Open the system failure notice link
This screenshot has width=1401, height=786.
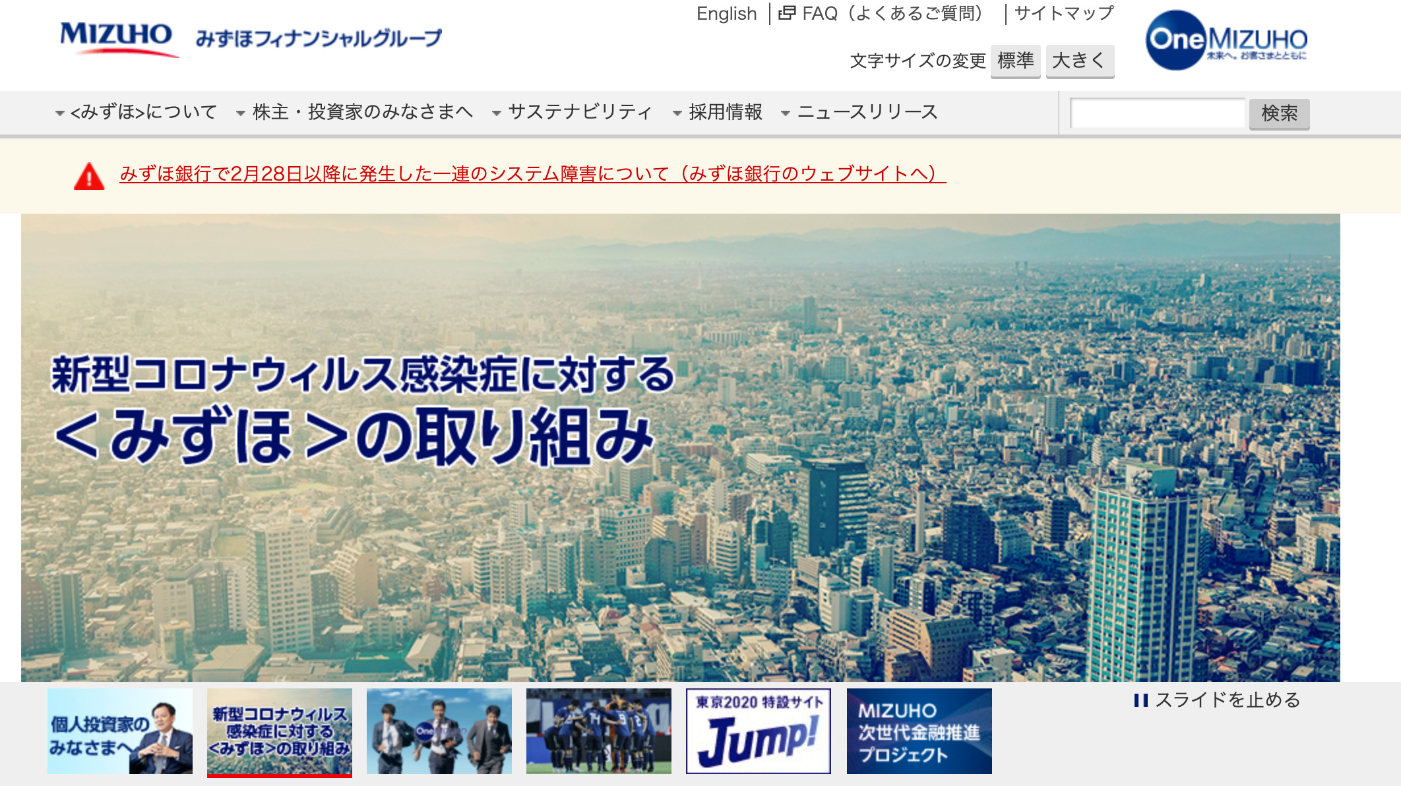[533, 174]
